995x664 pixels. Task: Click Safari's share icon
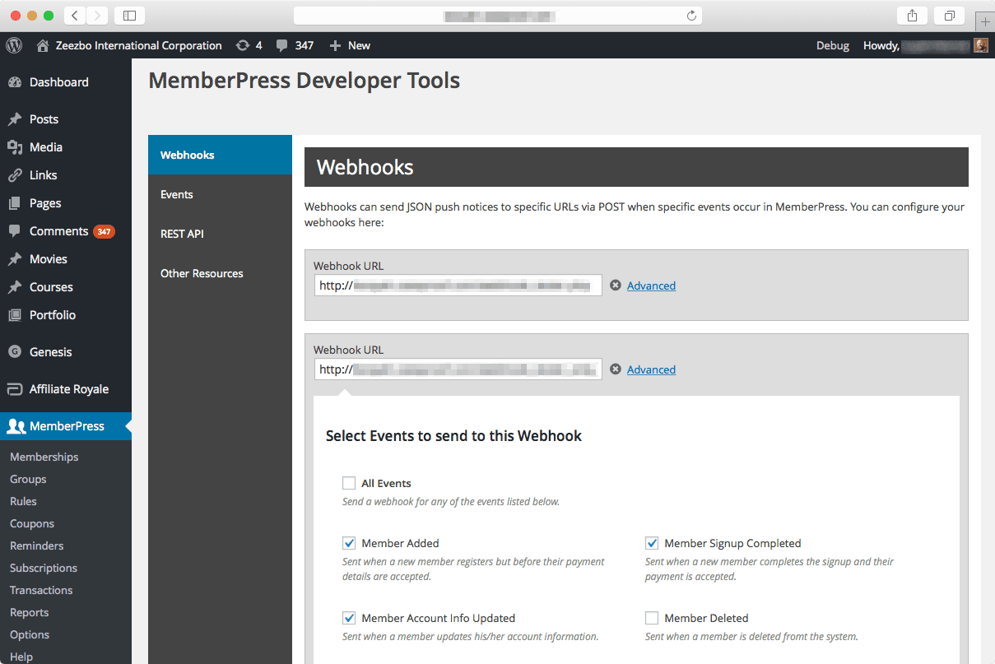tap(912, 16)
